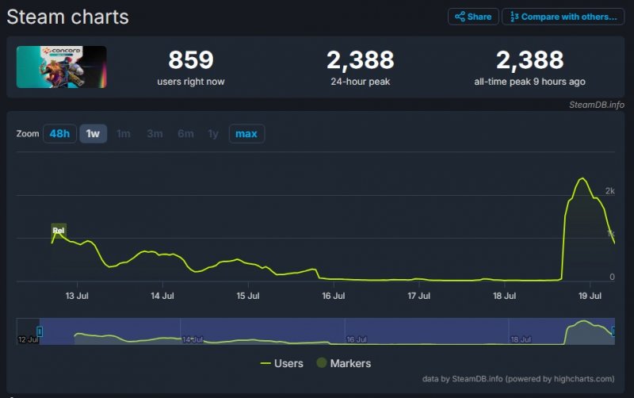634x398 pixels.
Task: Toggle the Users series in legend
Action: pyautogui.click(x=282, y=363)
